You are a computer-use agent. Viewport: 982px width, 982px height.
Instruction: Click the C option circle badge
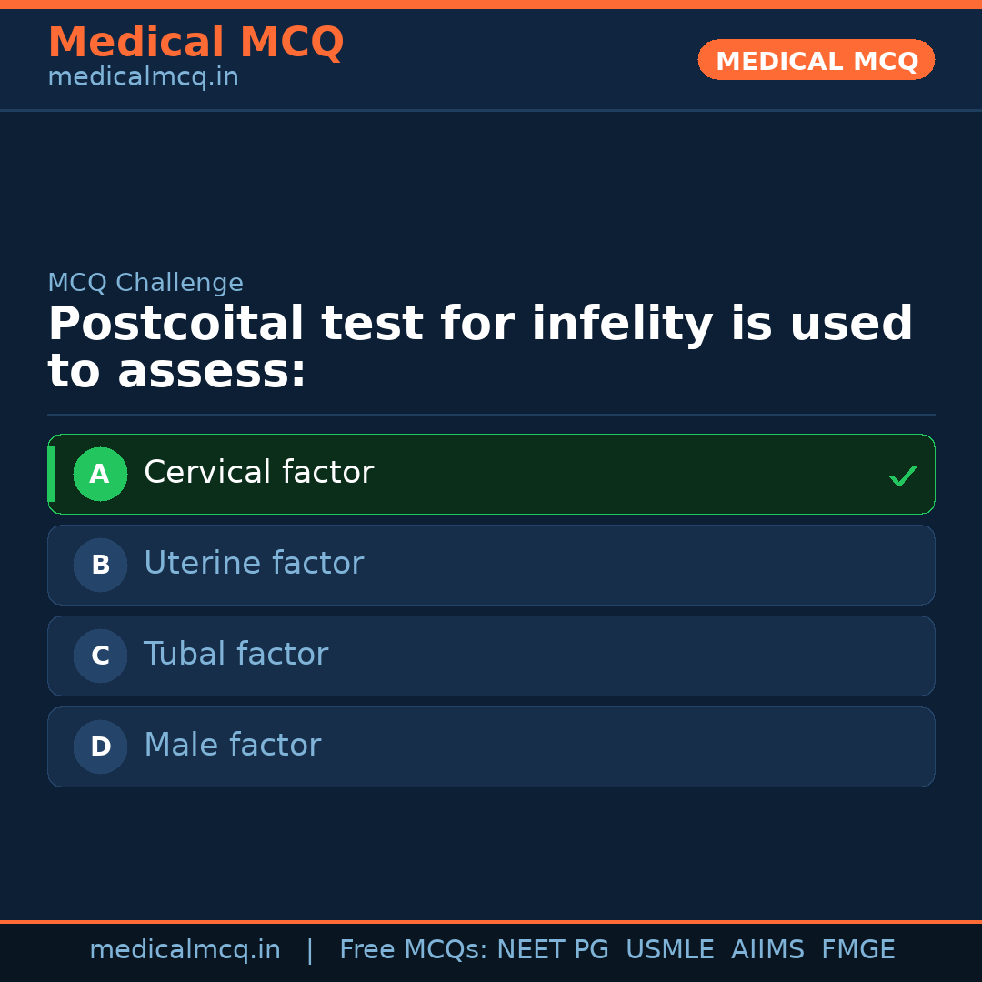[100, 656]
